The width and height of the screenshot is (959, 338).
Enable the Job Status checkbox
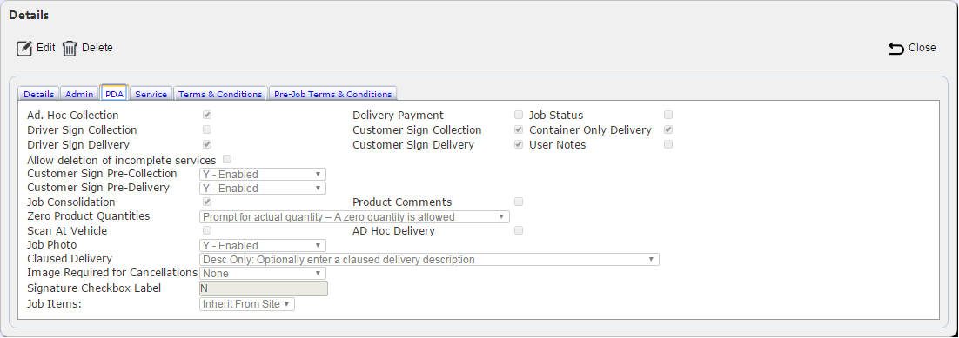pos(668,115)
